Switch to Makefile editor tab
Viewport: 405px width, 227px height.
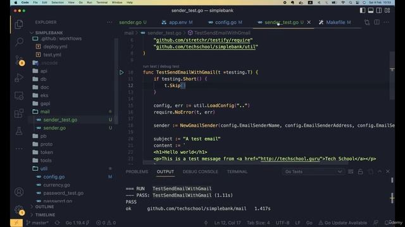(335, 23)
